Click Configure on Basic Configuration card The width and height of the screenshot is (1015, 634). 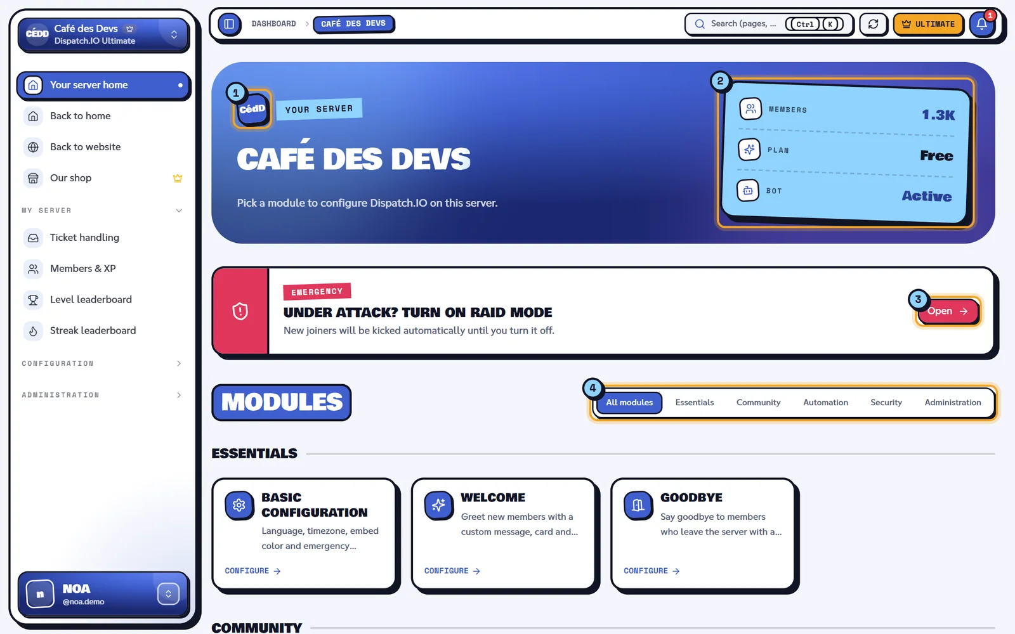coord(252,571)
